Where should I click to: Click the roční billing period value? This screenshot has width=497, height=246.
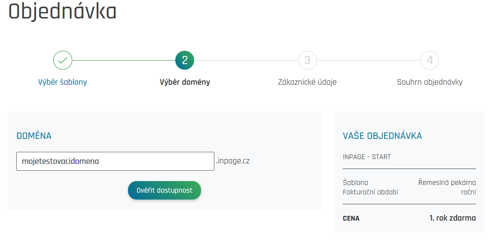468,192
